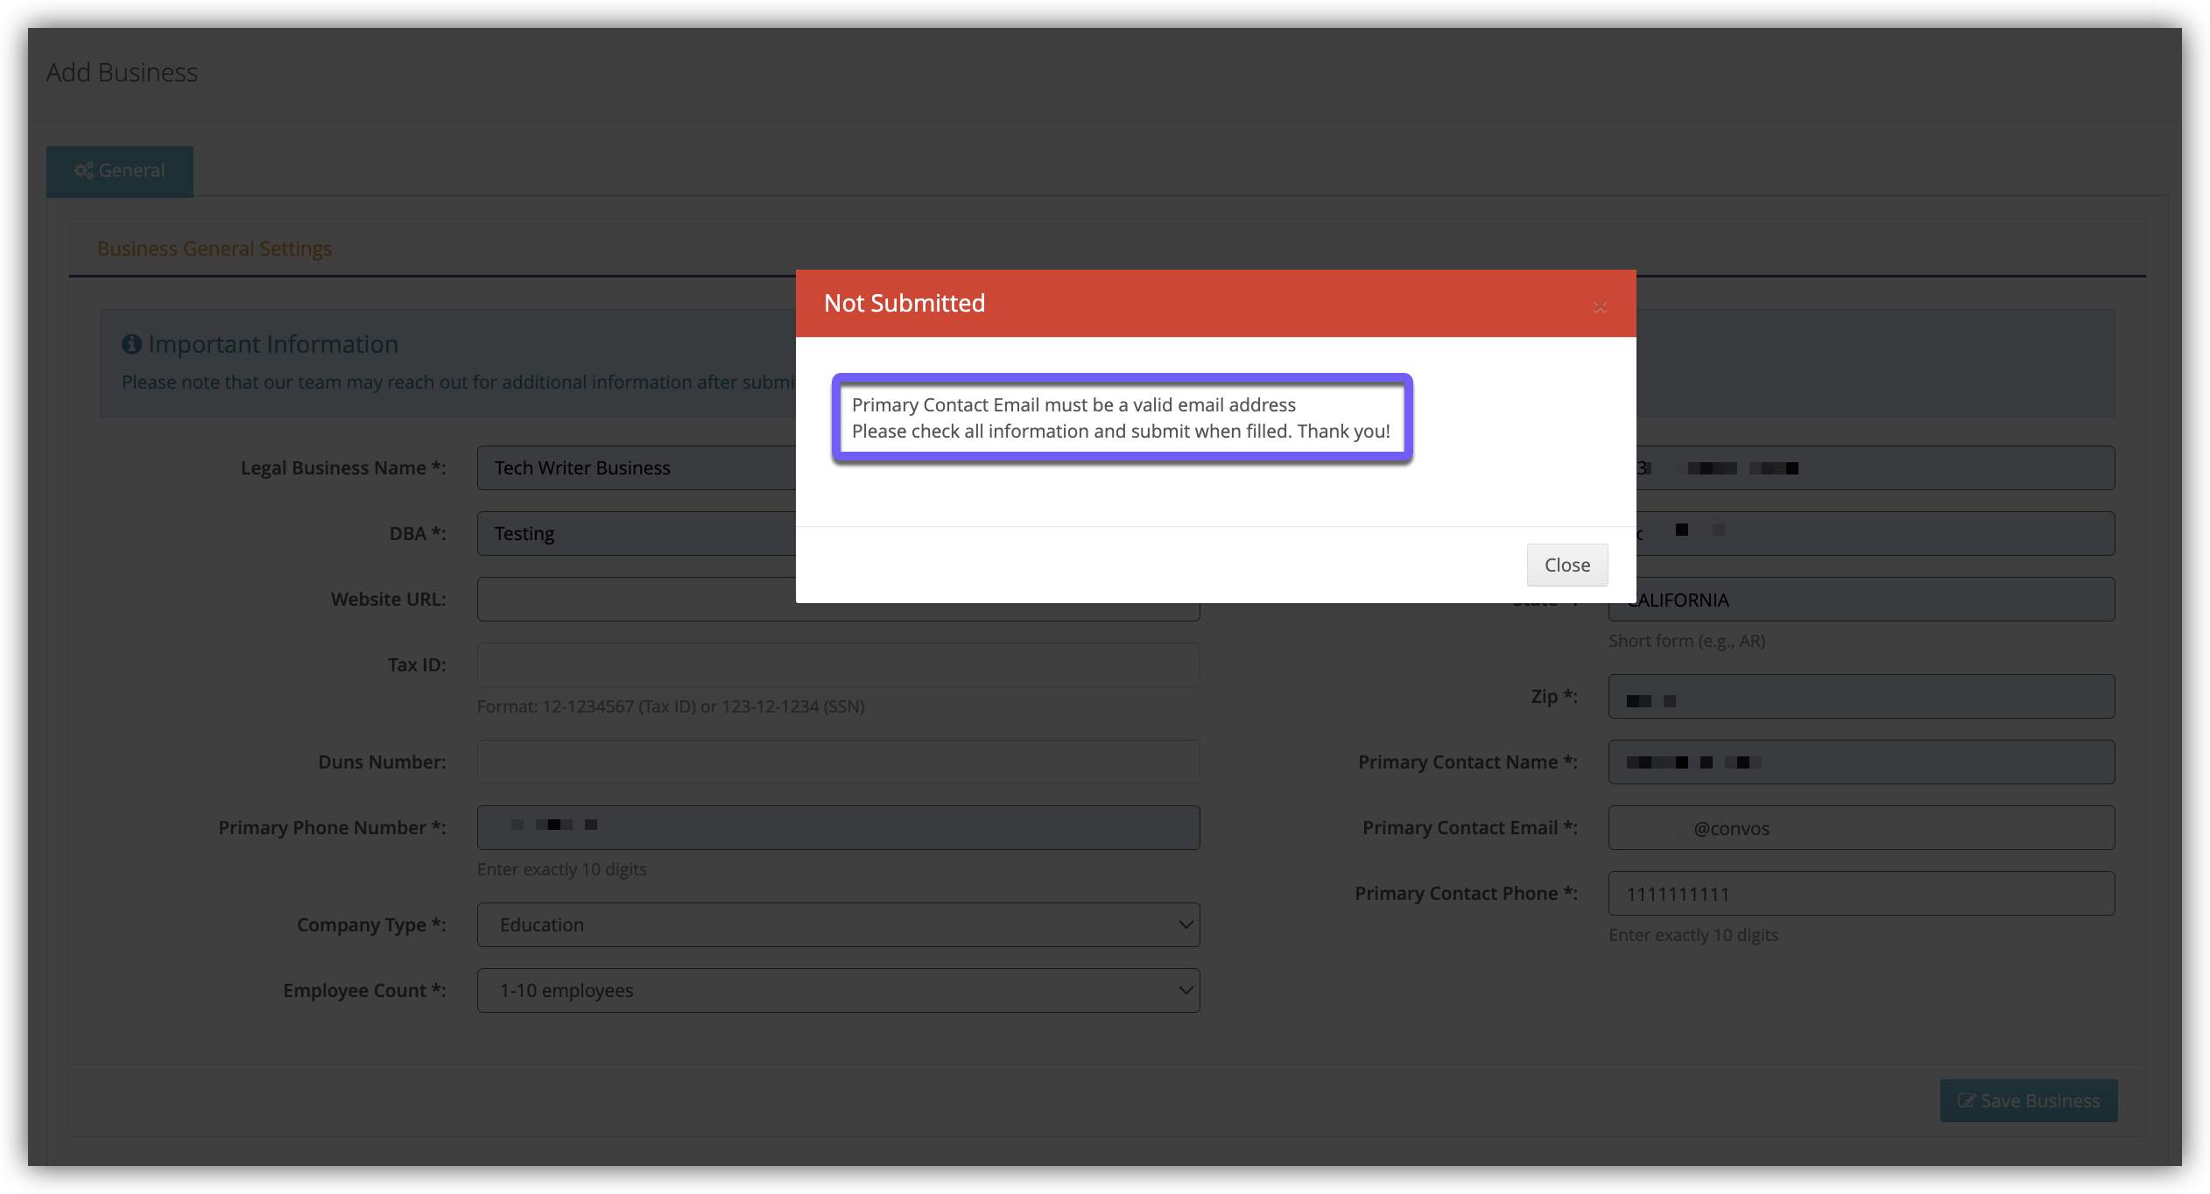Focus the Primary Contact Name field

point(1862,762)
